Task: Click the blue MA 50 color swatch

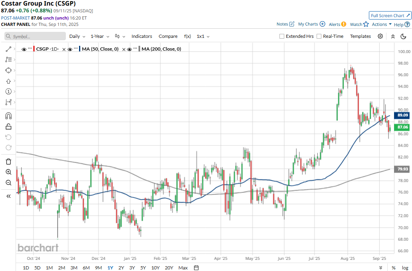Action: coord(79,49)
